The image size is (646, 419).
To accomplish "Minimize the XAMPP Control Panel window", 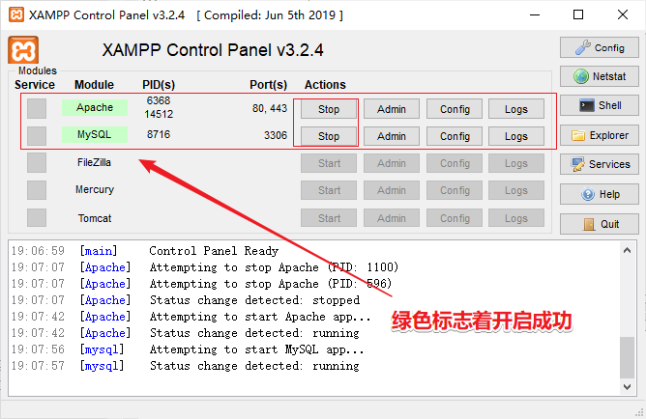I will point(535,14).
